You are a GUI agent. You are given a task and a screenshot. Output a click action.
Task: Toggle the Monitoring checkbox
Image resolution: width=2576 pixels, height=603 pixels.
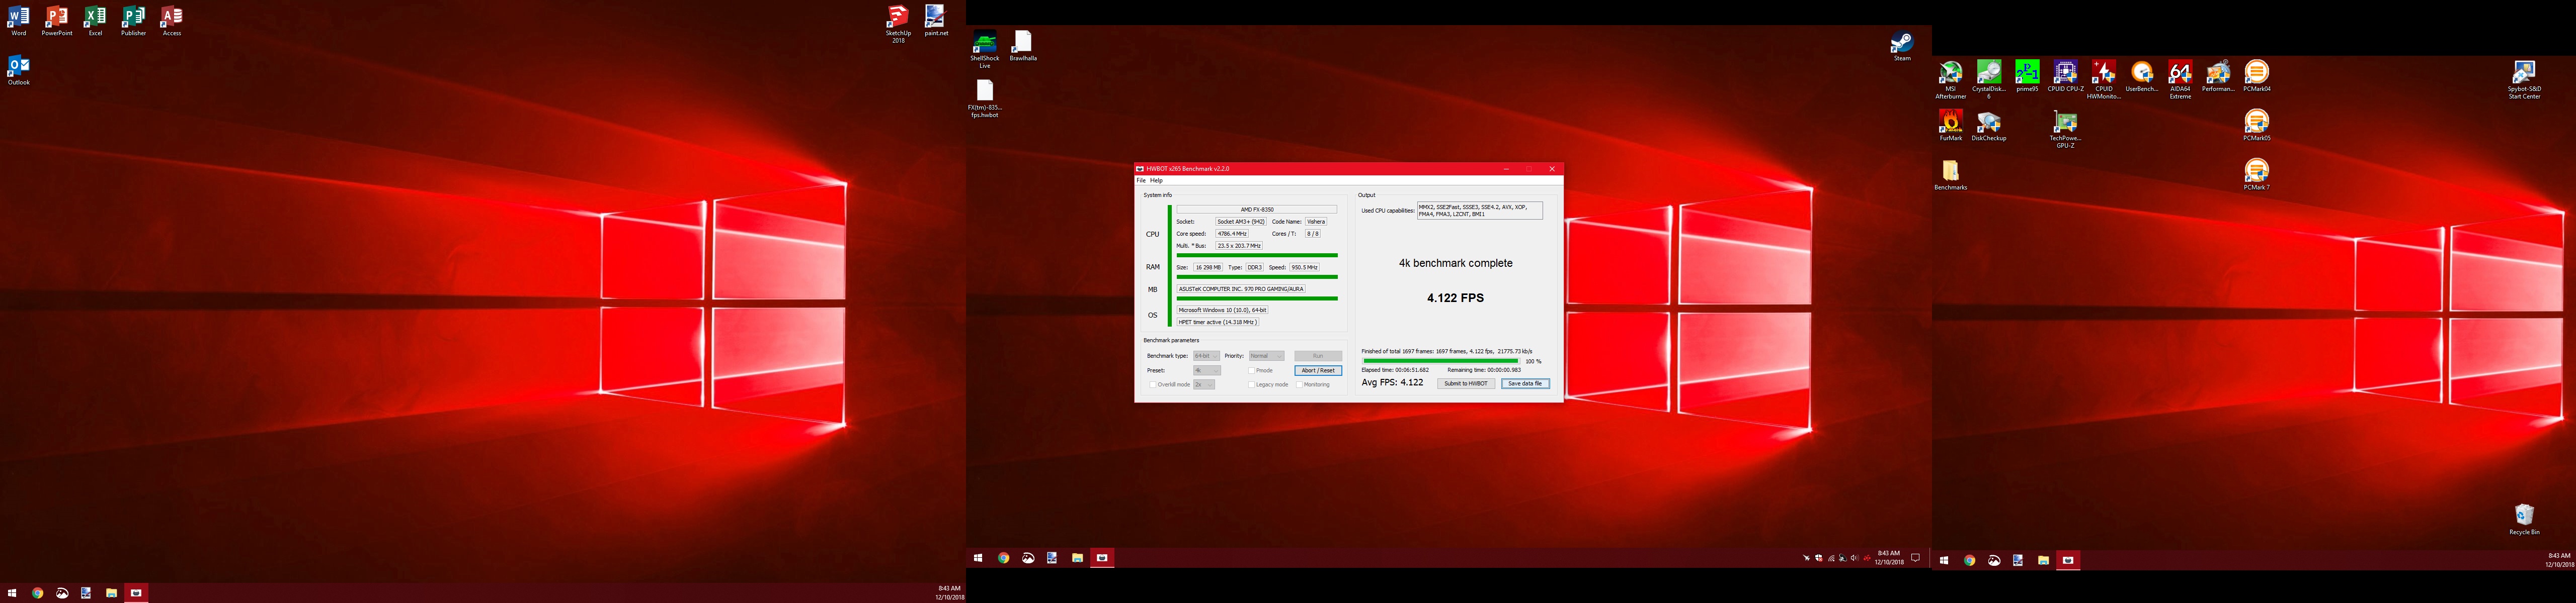[x=1300, y=384]
